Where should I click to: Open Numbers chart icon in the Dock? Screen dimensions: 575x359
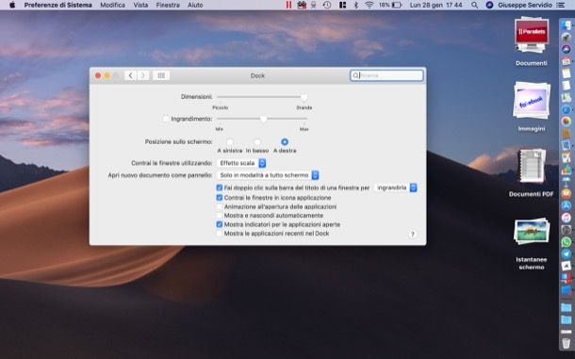tap(567, 170)
